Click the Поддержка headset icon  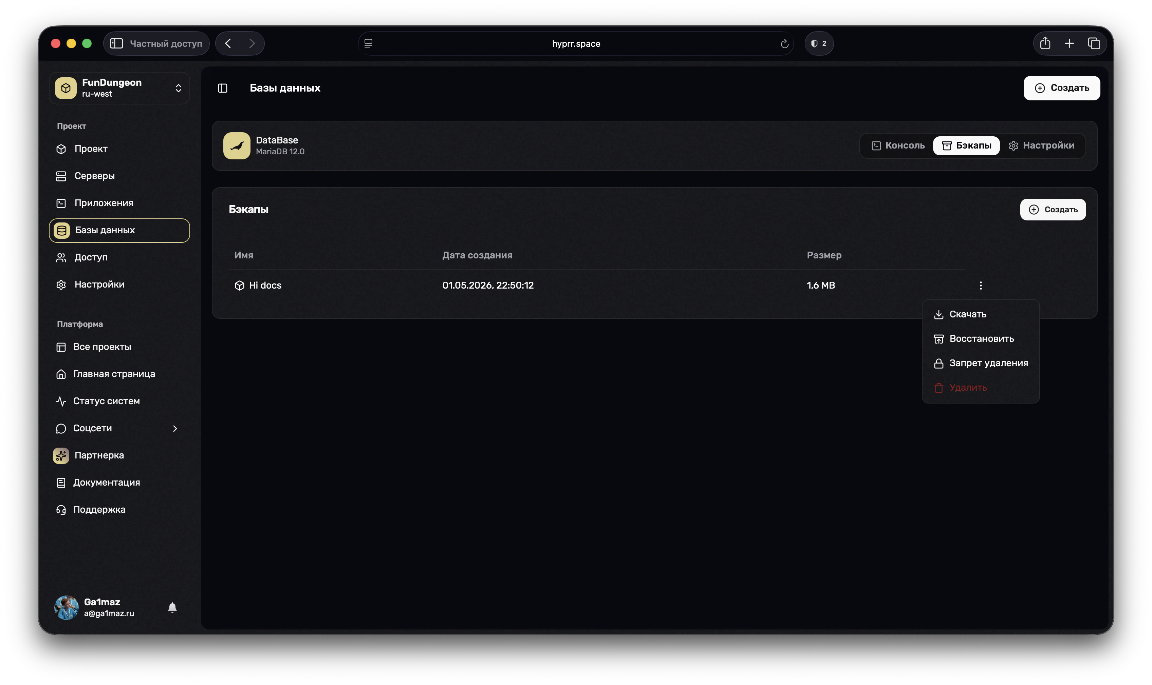click(61, 510)
